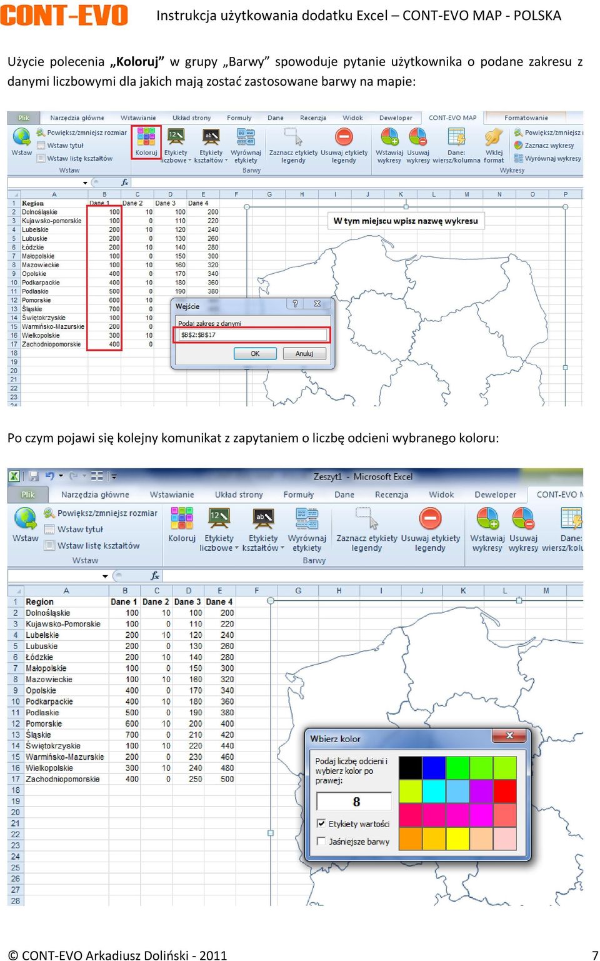Viewport: 600px width, 961px height.
Task: Pick the dark blue color swatch
Action: click(434, 768)
